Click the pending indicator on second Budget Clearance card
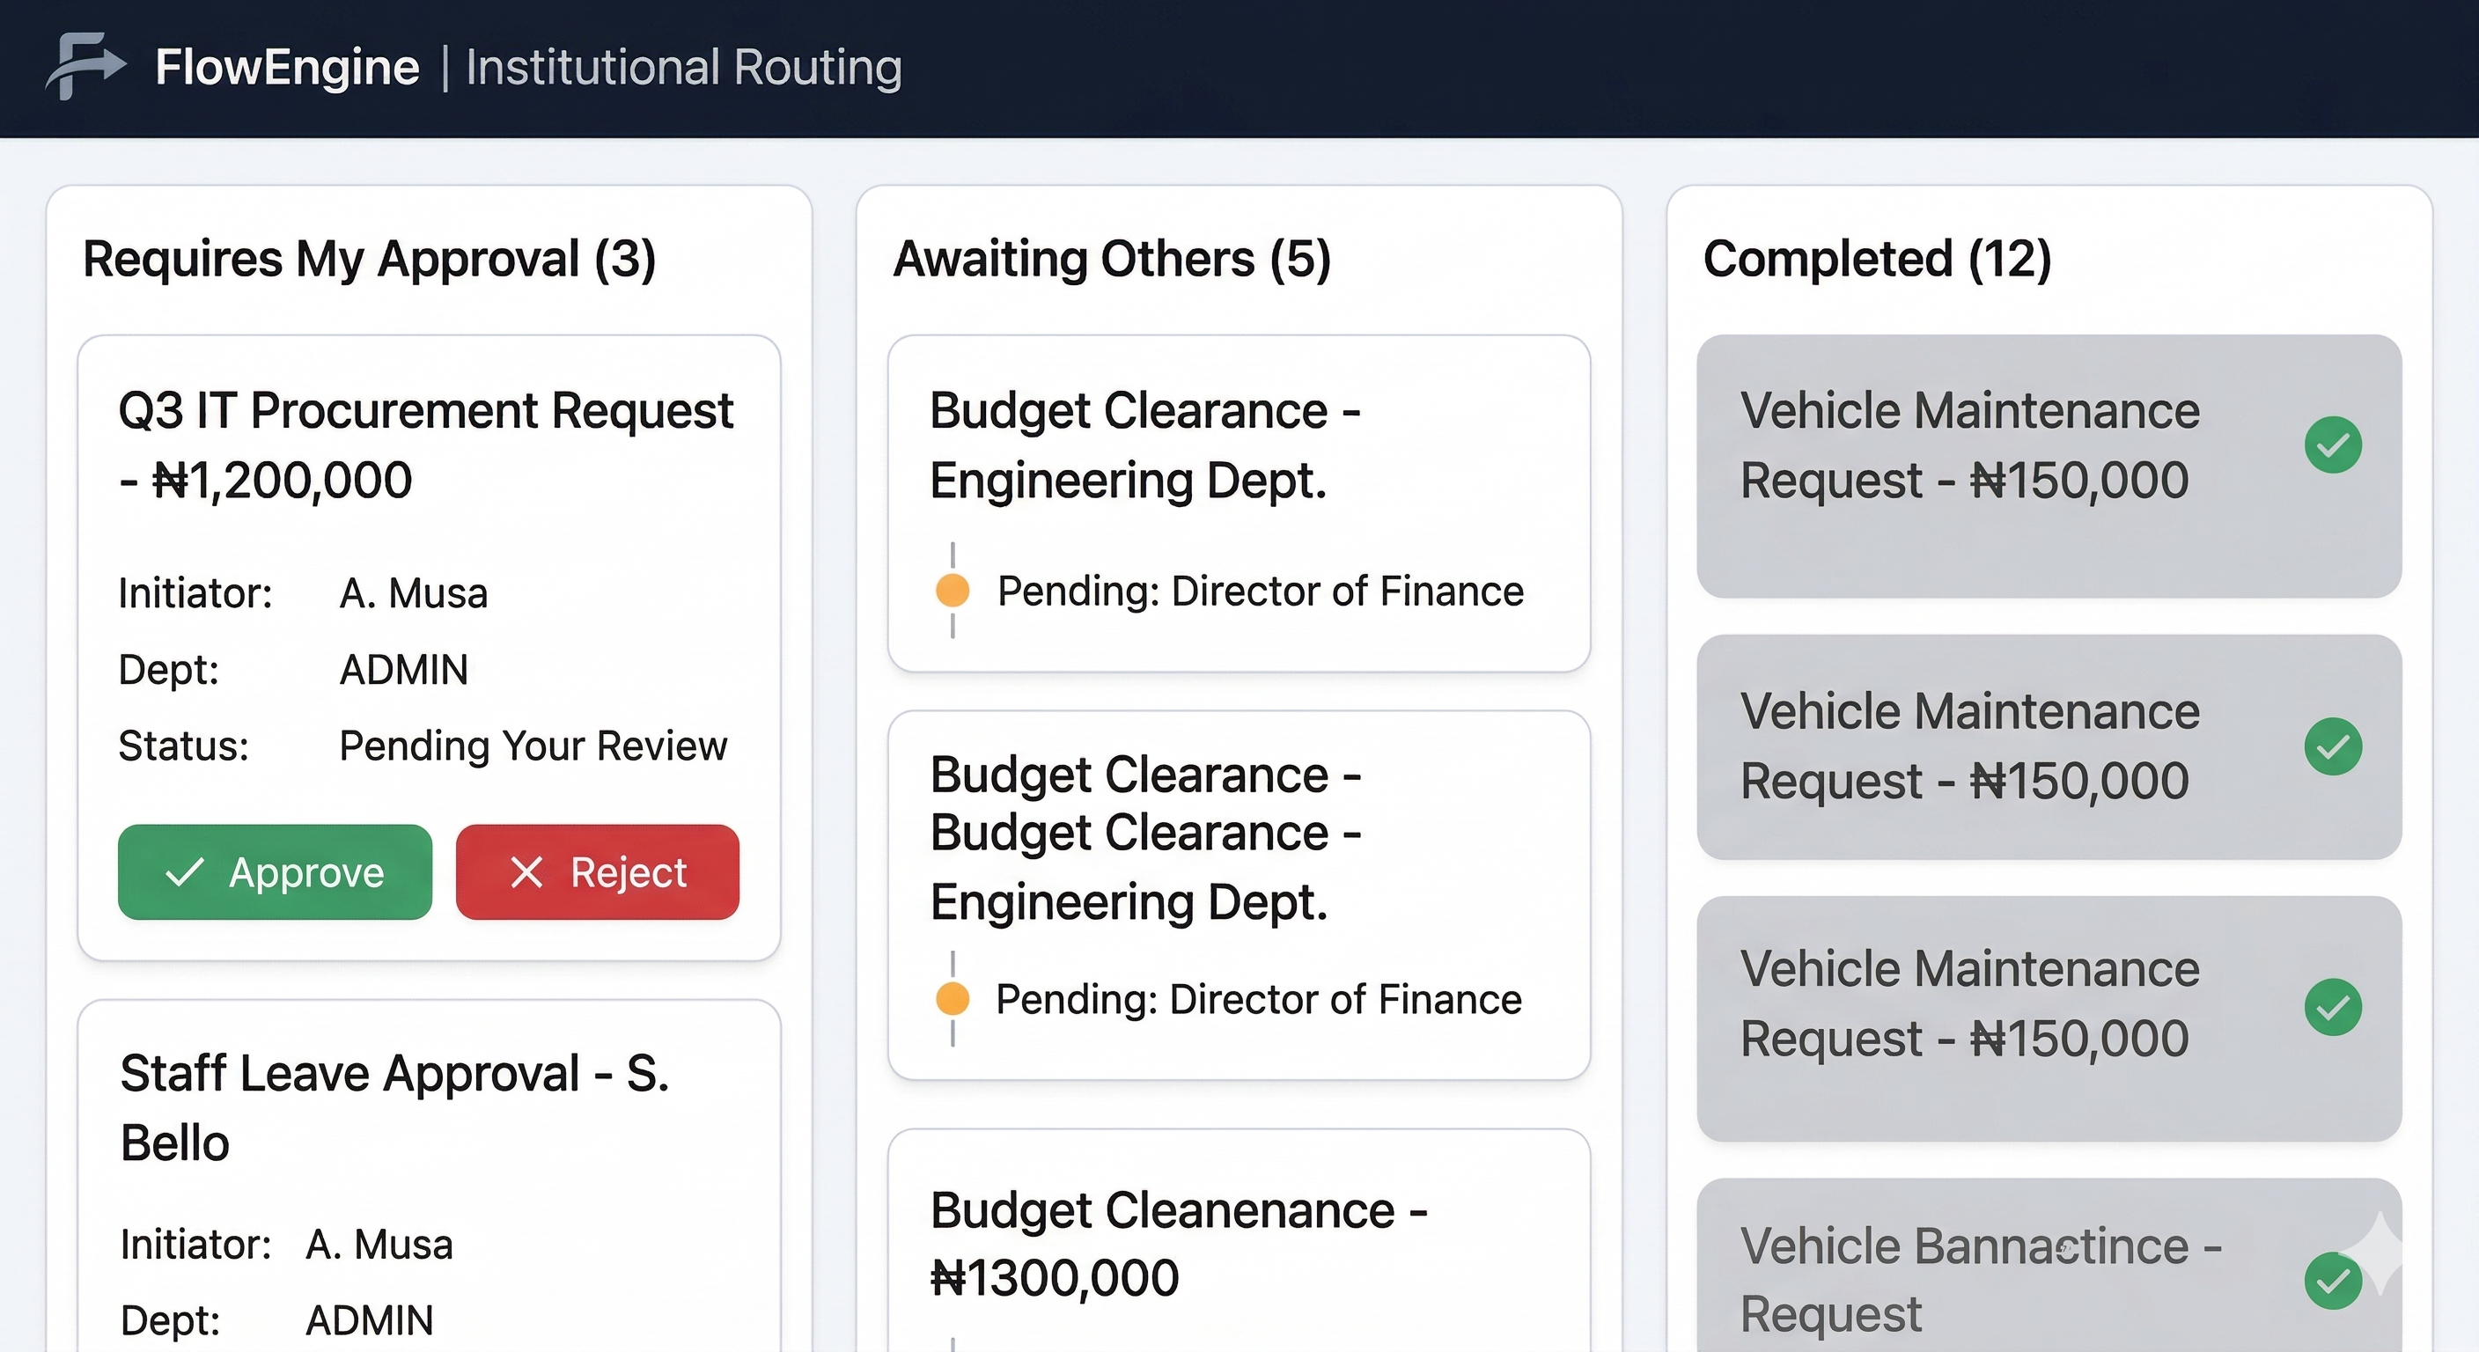The height and width of the screenshot is (1352, 2479). coord(952,999)
